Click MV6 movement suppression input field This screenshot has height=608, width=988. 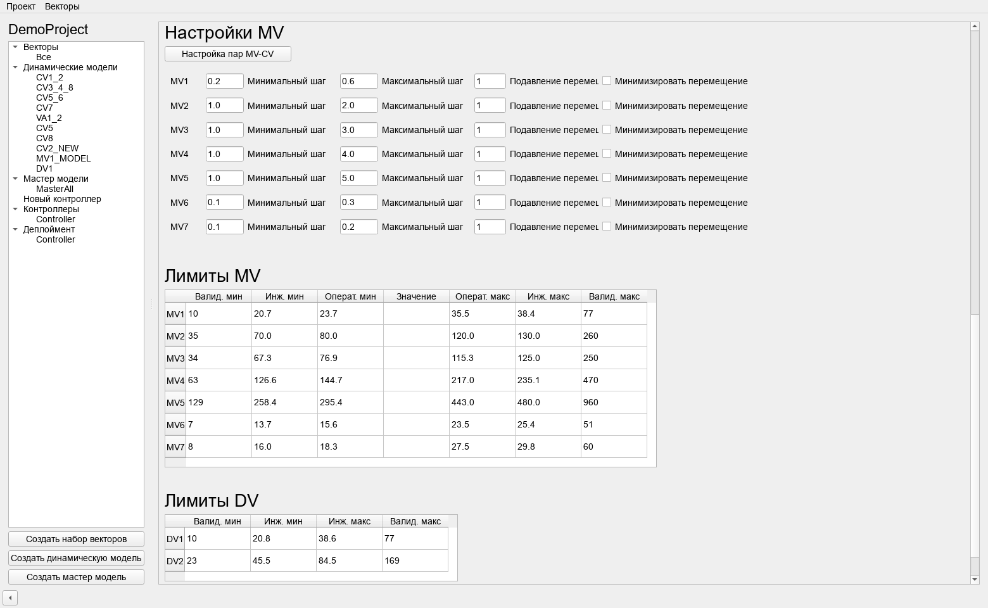tap(490, 203)
